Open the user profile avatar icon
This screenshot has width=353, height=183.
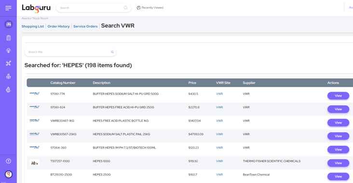click(x=9, y=174)
